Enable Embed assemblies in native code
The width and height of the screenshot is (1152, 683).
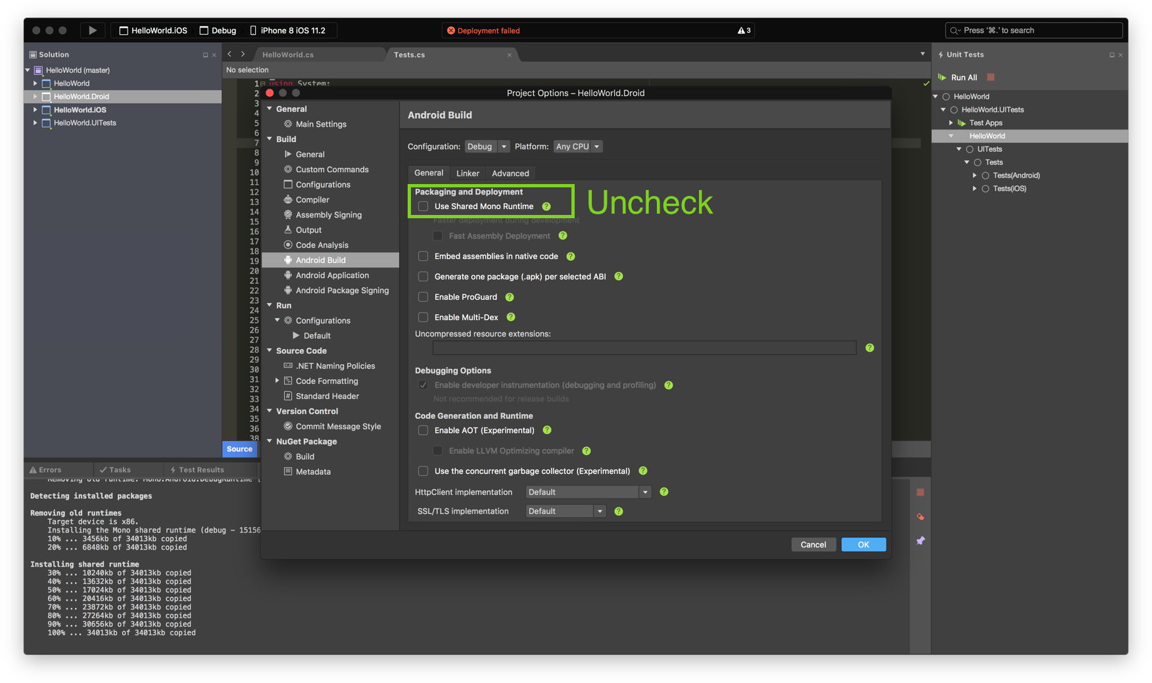coord(423,256)
